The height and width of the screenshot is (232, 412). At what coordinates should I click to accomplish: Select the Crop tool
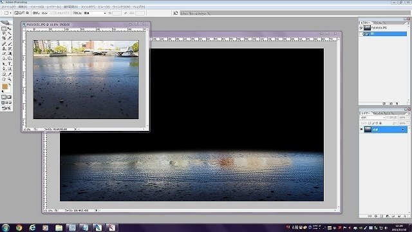tap(4, 39)
